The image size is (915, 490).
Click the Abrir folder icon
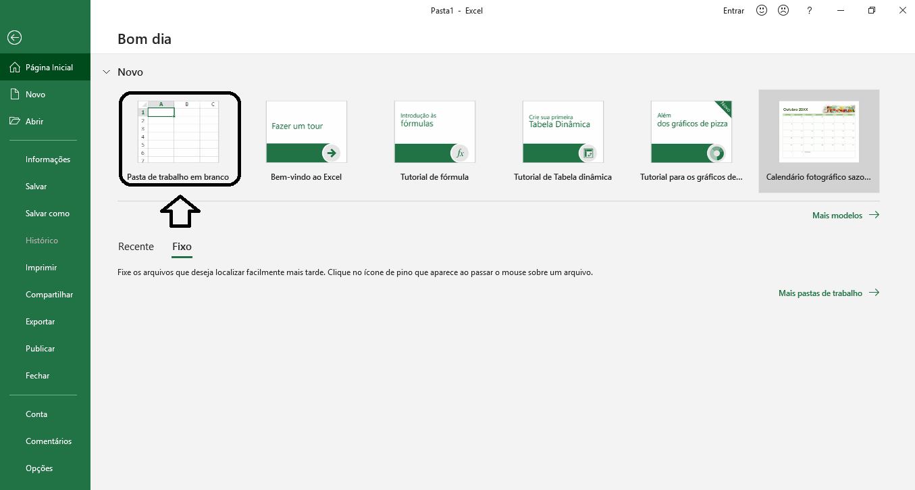tap(15, 122)
